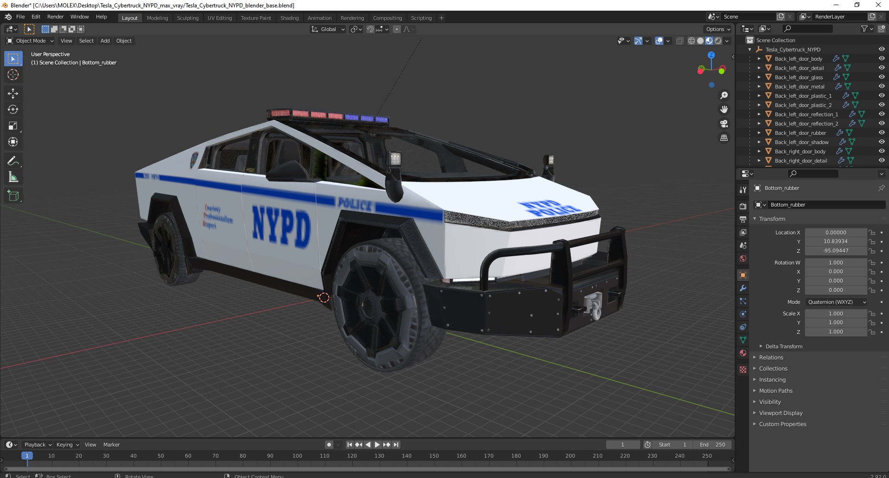This screenshot has width=889, height=478.
Task: Open the Object Constraints properties tab
Action: (743, 327)
